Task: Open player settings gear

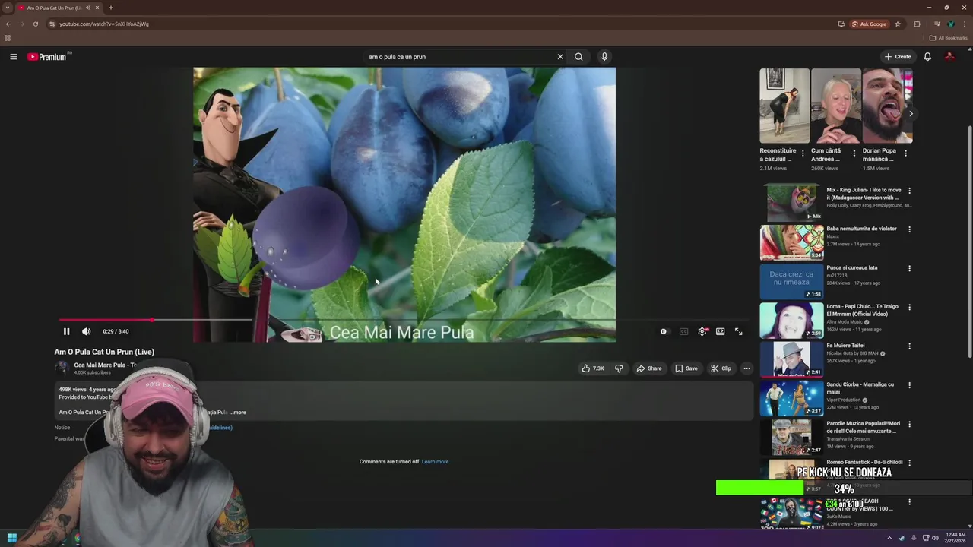Action: coord(702,331)
